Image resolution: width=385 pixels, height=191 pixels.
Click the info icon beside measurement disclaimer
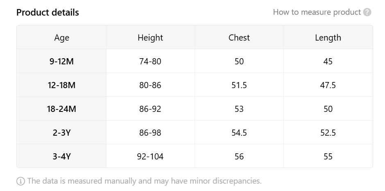(x=20, y=181)
